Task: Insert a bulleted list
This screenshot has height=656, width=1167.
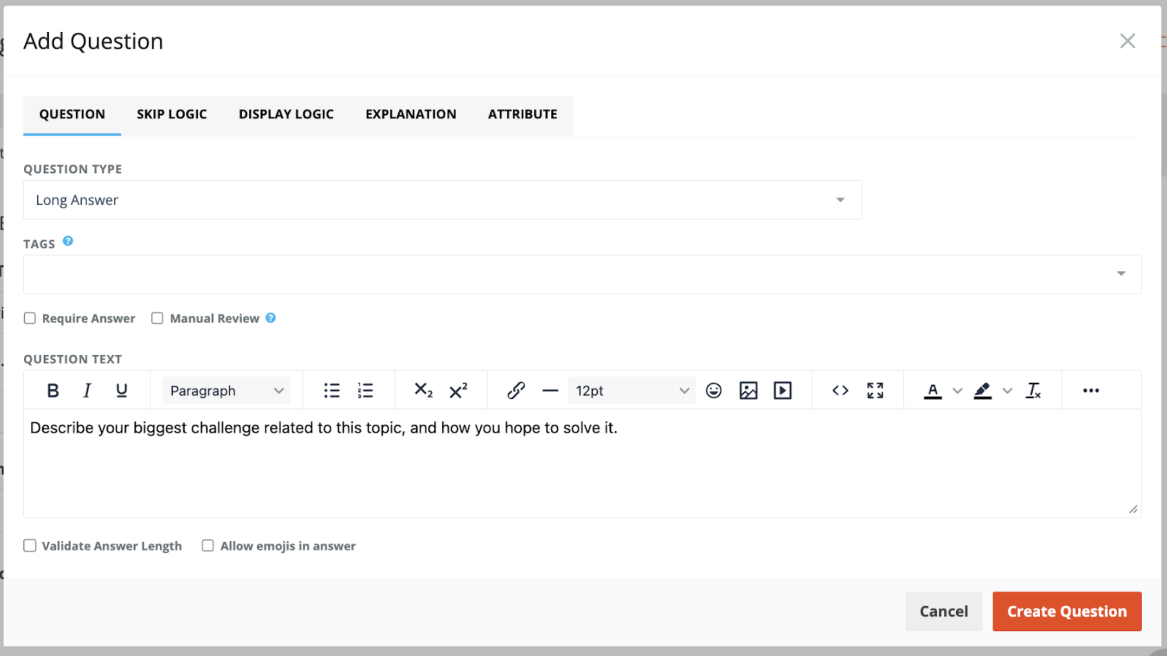Action: (x=331, y=391)
